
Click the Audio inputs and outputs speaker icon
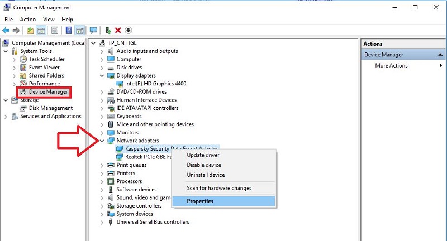pos(111,51)
